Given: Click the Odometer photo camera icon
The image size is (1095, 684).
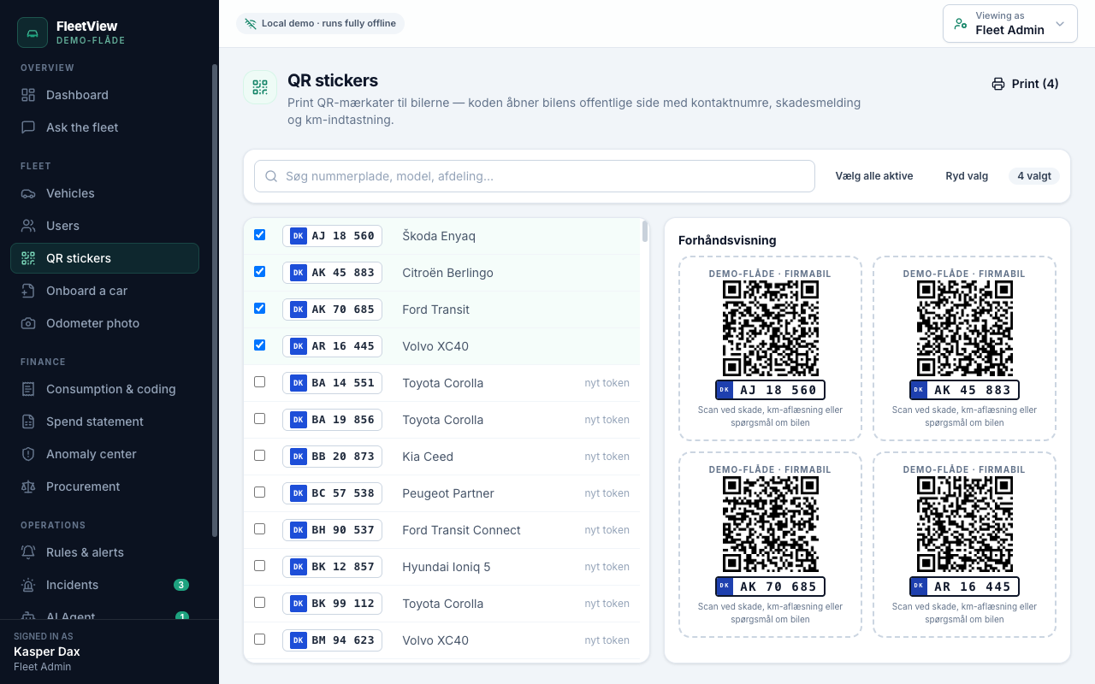Looking at the screenshot, I should pos(28,323).
